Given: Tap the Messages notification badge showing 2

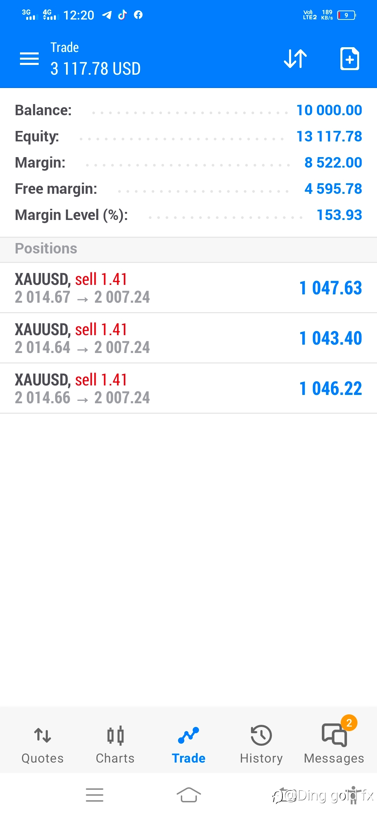Looking at the screenshot, I should click(x=349, y=723).
